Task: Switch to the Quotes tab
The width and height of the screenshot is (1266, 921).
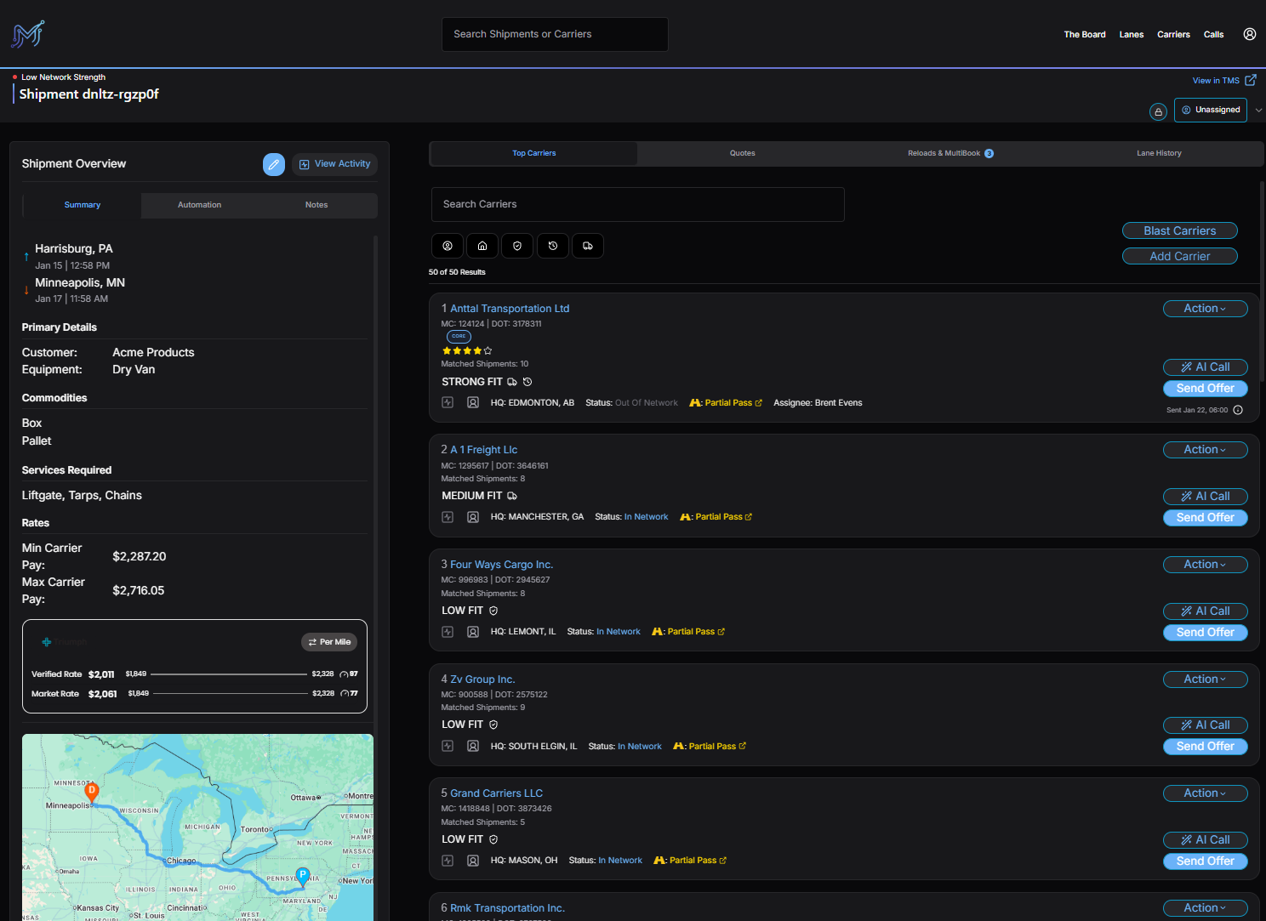Action: 742,153
